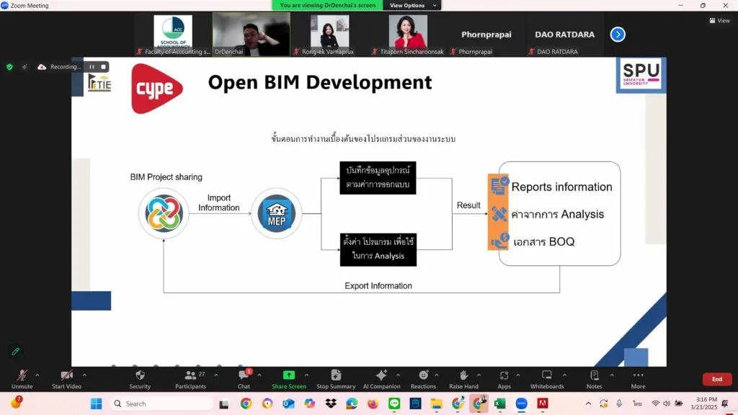Show hidden system tray icons
Screen dimensions: 738x415
coord(588,403)
